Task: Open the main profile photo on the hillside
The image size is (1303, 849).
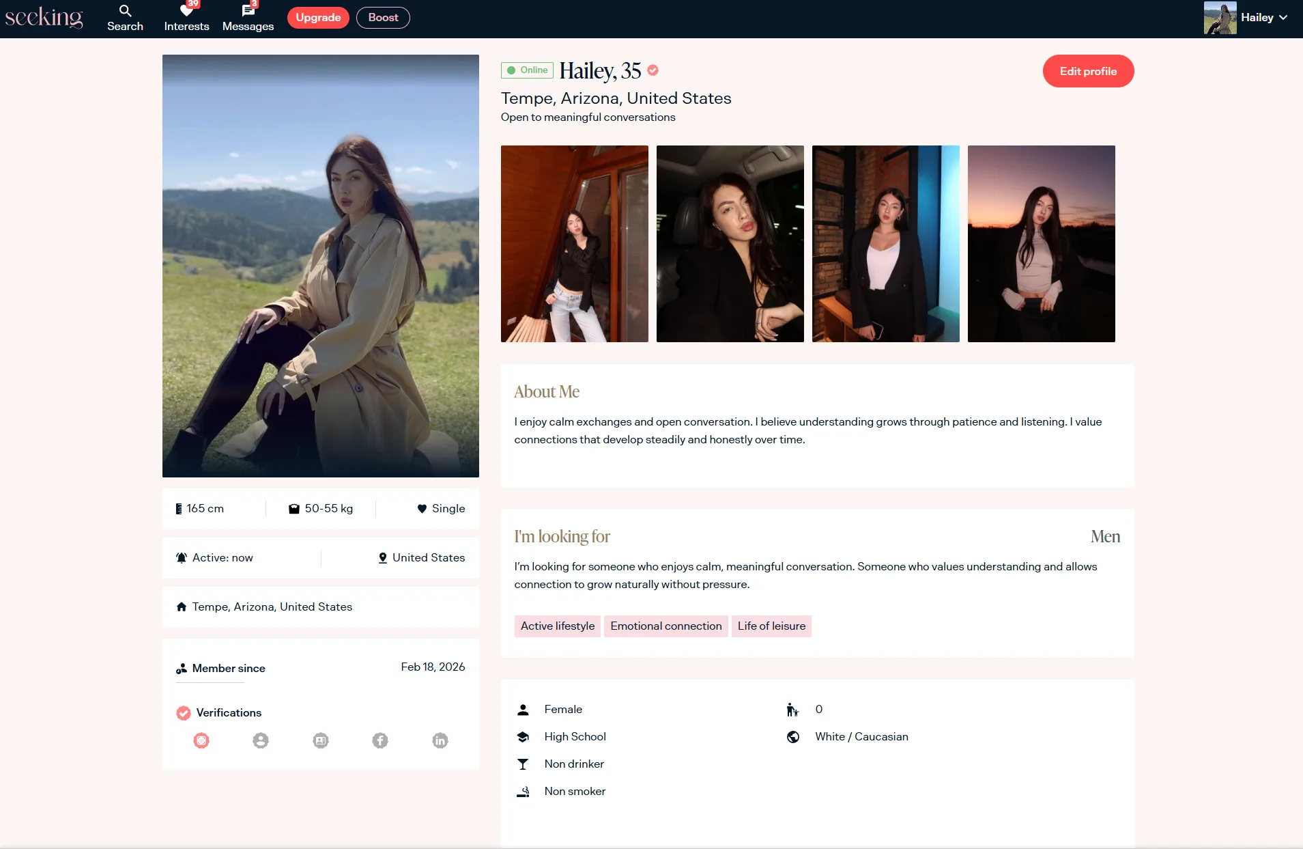Action: pos(321,266)
